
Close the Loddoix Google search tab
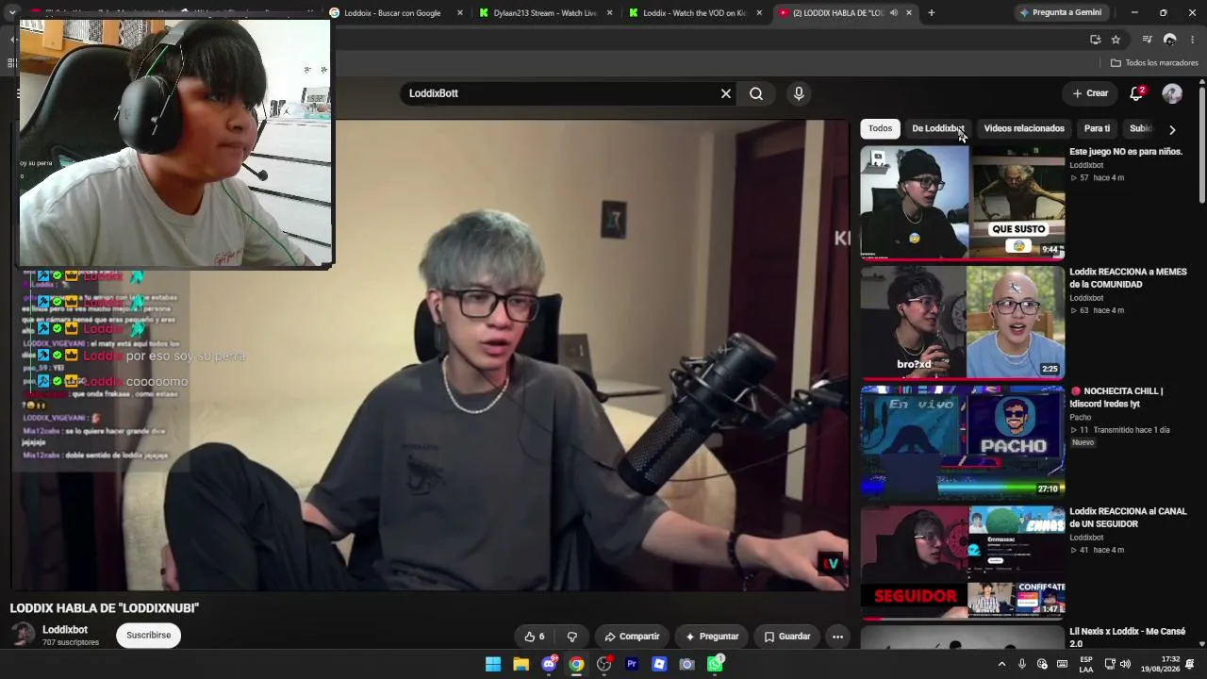[x=460, y=13]
